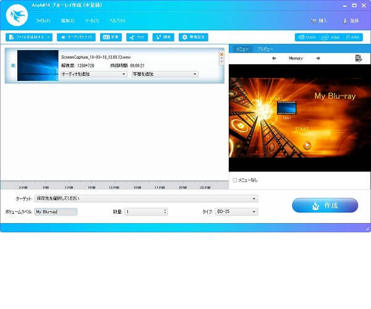Click the Register (登録) key button
The width and height of the screenshot is (371, 309).
click(351, 21)
